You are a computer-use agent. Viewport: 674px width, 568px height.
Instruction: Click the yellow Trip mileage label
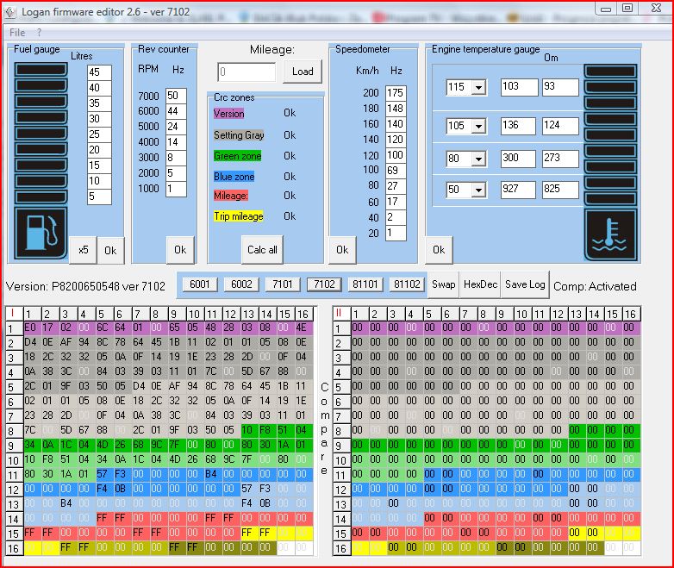(239, 215)
